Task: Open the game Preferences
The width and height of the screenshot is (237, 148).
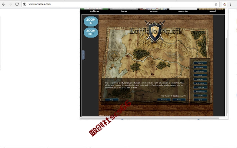Action: coord(200,91)
